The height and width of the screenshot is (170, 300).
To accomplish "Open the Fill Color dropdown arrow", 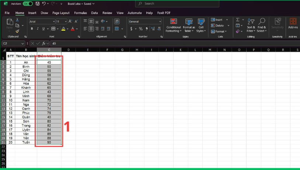I will point(67,29).
